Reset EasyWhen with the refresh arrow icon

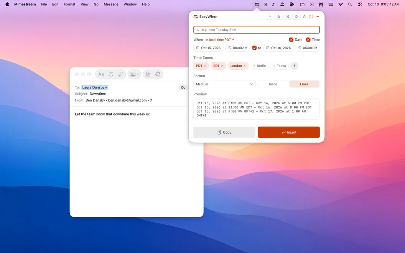[305, 16]
